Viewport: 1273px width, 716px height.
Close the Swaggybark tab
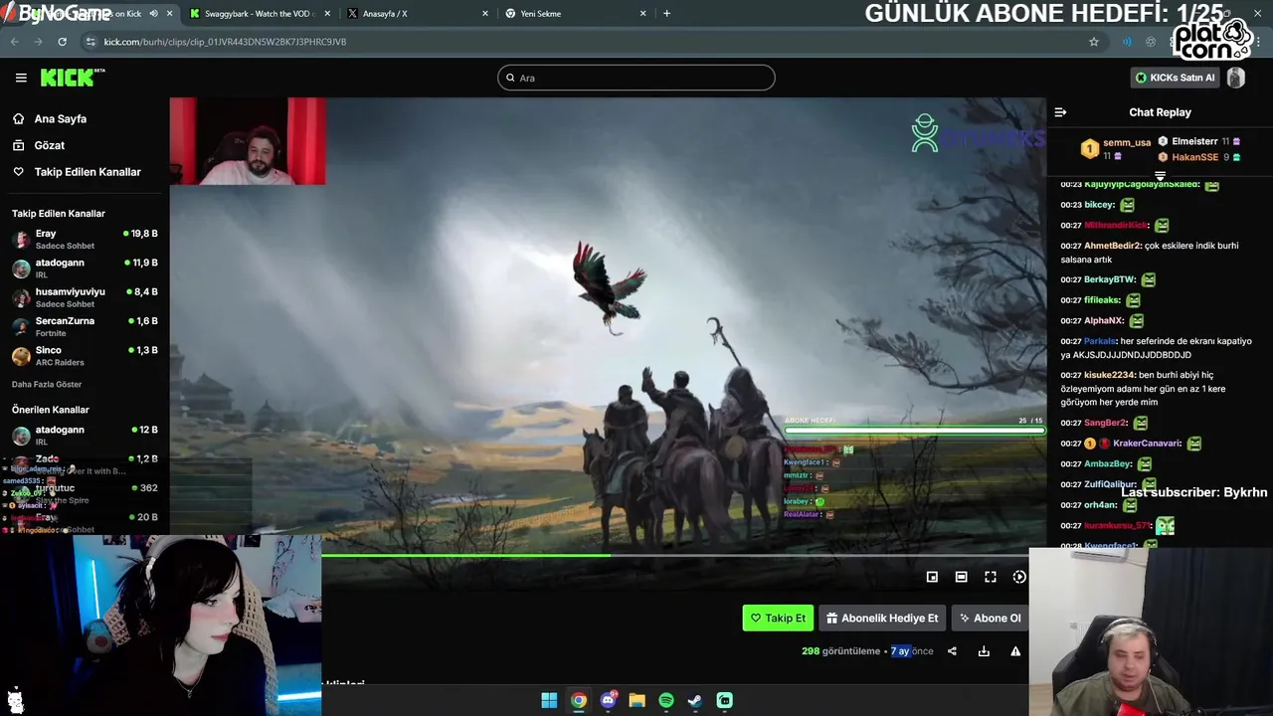(x=327, y=14)
